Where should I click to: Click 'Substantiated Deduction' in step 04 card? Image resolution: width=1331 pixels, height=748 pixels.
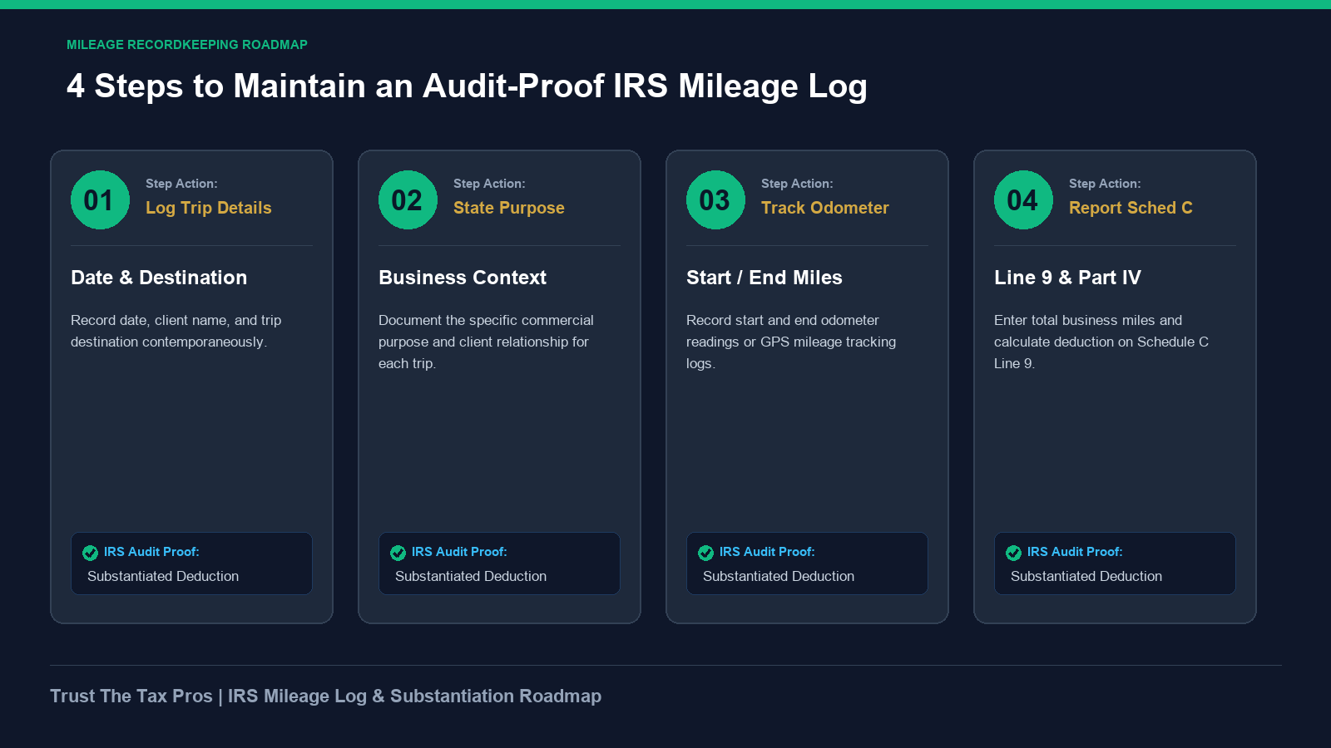click(x=1086, y=576)
